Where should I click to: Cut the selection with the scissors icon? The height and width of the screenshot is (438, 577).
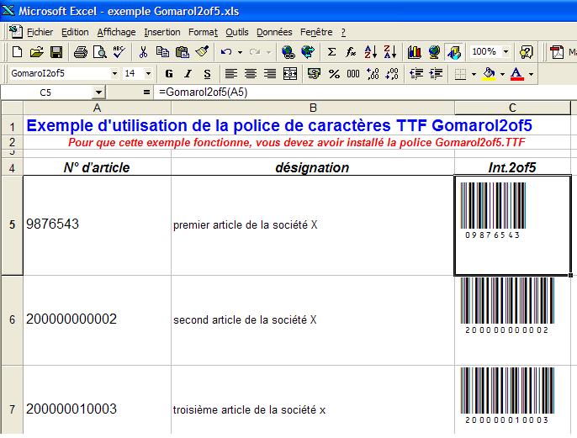coord(143,52)
